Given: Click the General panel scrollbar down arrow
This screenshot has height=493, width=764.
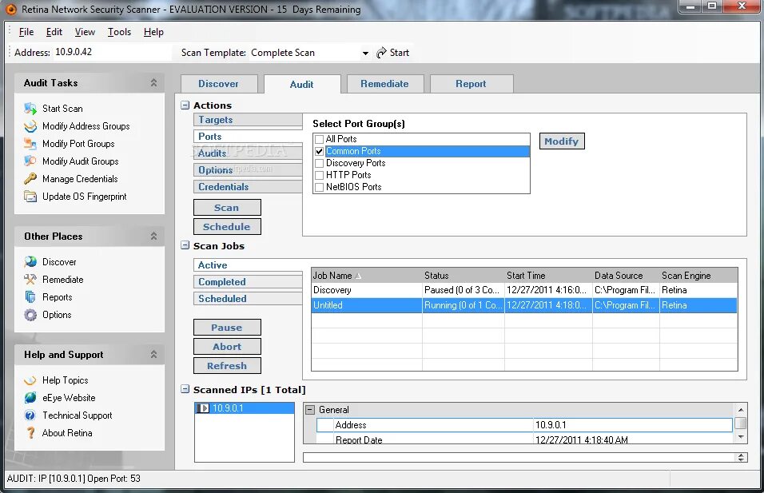Looking at the screenshot, I should click(741, 437).
